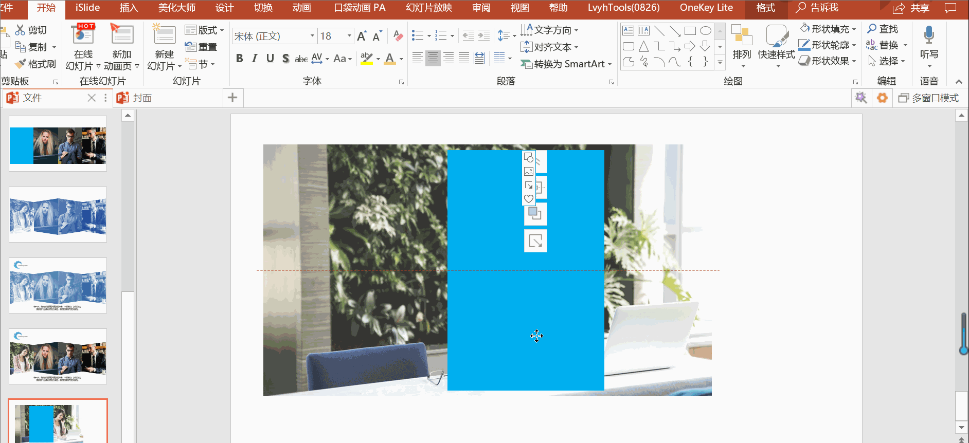Toggle bold formatting
The height and width of the screenshot is (443, 969).
click(x=239, y=59)
